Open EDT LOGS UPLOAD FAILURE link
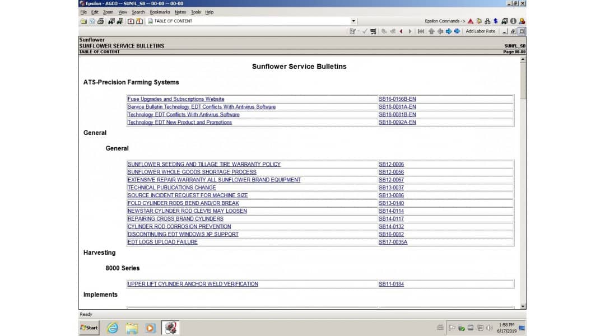605x336 pixels. click(162, 242)
